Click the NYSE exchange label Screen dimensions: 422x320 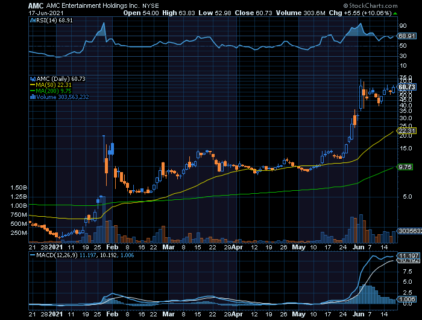(x=151, y=6)
